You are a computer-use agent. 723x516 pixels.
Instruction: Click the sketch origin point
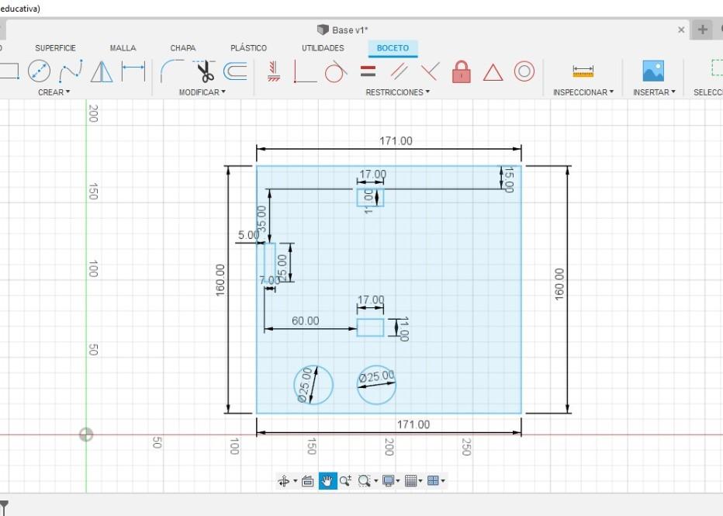[86, 435]
